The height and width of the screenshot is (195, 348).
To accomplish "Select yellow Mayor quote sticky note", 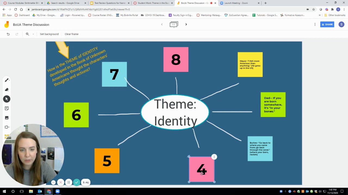I will pyautogui.click(x=250, y=64).
